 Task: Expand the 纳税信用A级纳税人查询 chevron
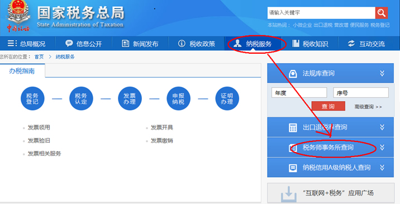click(382, 168)
